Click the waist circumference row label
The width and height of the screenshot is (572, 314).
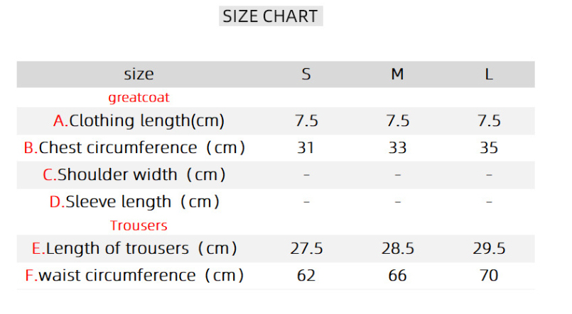[x=134, y=275]
